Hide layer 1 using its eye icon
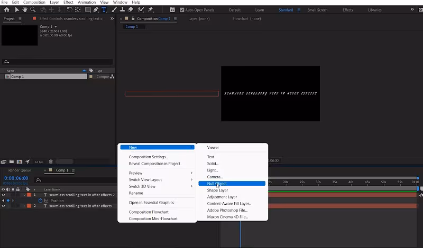Screen dimensions: 423x248 (x=4, y=195)
